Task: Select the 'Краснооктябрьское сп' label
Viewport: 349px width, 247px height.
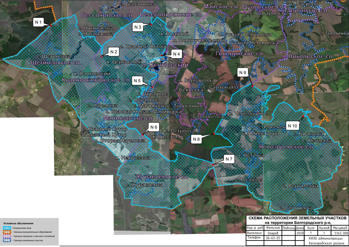Action: tap(96, 80)
